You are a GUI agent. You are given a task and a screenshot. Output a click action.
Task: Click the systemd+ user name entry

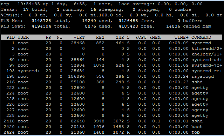point(29,71)
